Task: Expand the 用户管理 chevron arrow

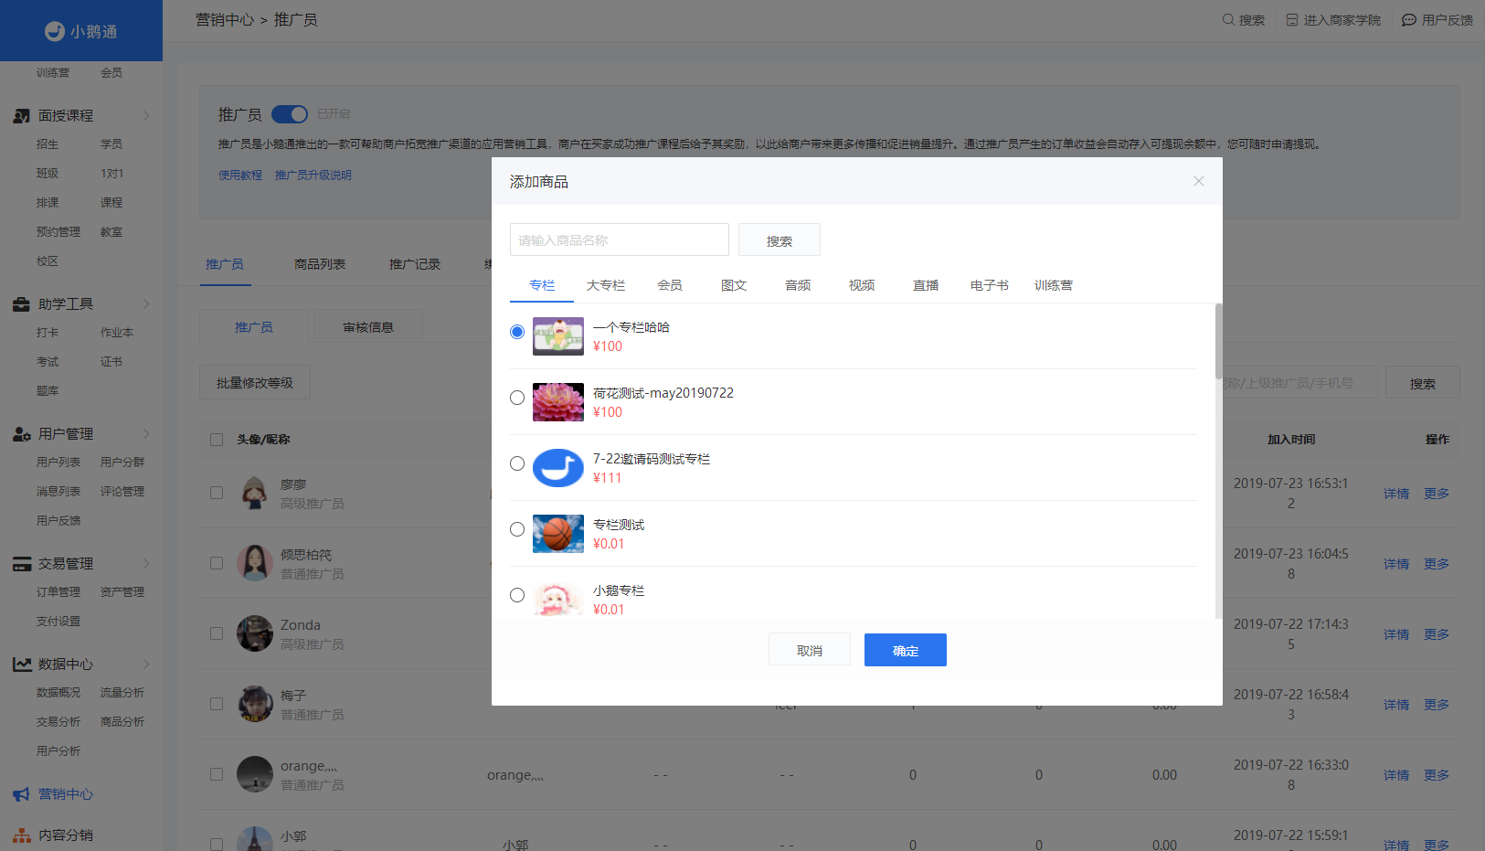Action: tap(146, 434)
